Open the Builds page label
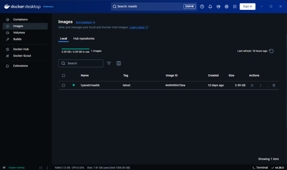287x170 pixels. coord(17,39)
